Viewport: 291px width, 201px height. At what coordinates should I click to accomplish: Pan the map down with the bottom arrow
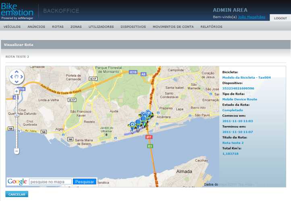[x=17, y=82]
